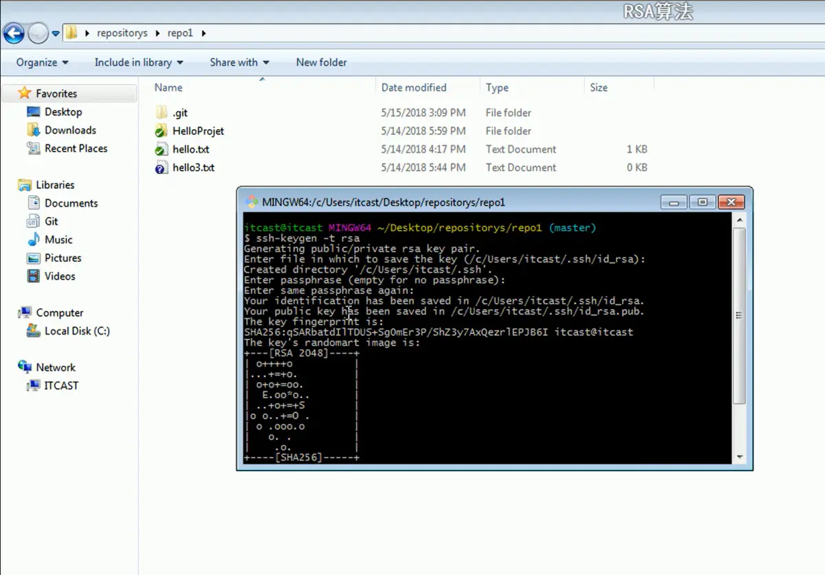
Task: Click the SHA256 key fingerprint line
Action: tap(439, 332)
